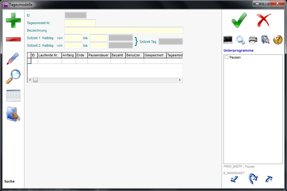The image size is (287, 191).
Task: Click the print preview icon
Action: 265,40
